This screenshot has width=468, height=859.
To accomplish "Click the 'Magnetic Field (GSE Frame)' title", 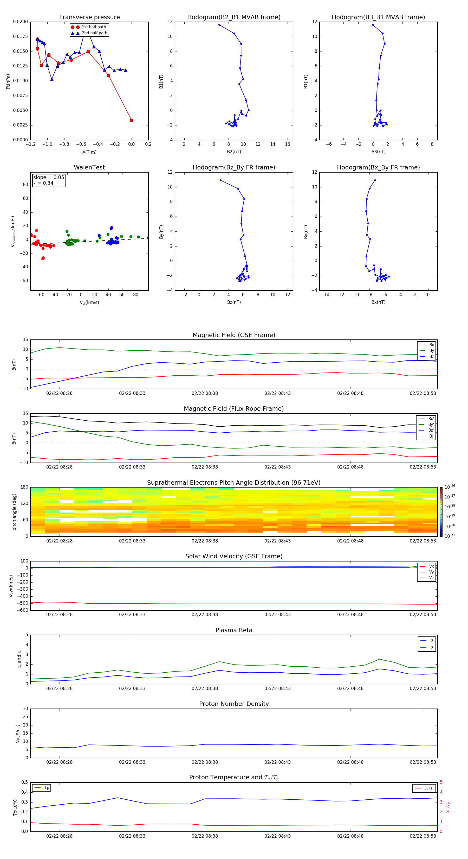I will (234, 335).
